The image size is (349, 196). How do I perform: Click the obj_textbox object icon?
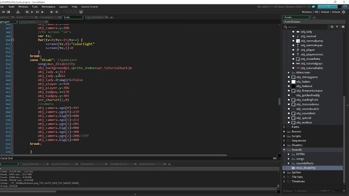pyautogui.click(x=293, y=122)
